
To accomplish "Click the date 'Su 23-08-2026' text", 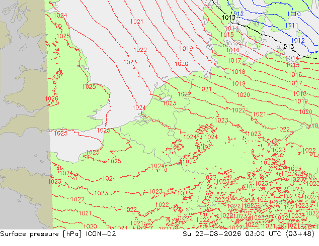I will (x=212, y=234).
